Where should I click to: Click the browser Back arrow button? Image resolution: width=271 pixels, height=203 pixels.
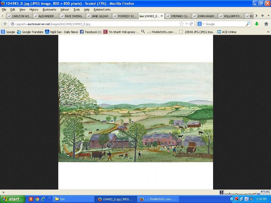point(5,24)
